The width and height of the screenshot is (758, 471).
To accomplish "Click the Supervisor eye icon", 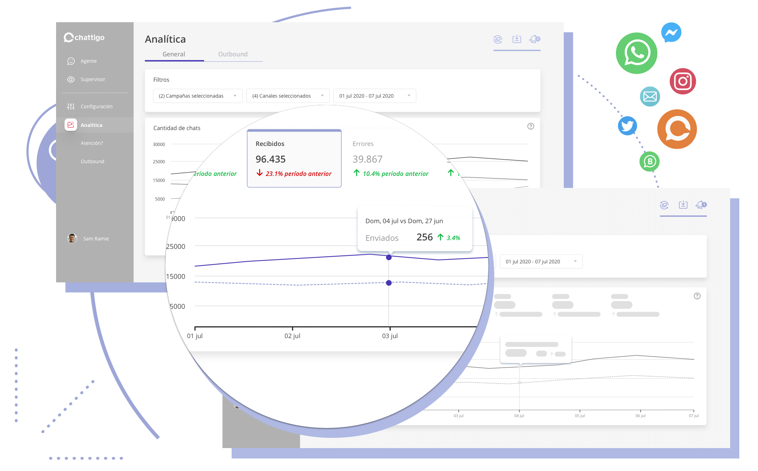I will point(71,79).
